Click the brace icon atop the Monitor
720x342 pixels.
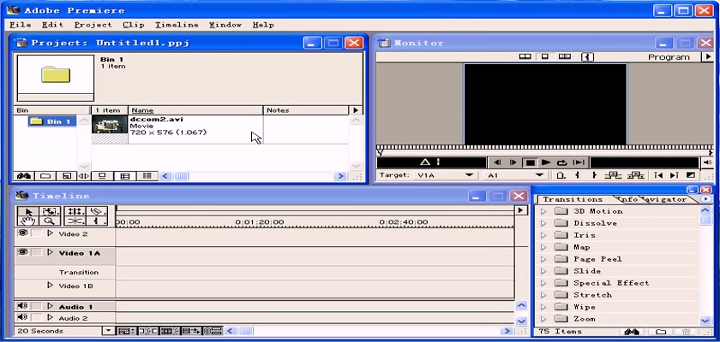click(588, 56)
